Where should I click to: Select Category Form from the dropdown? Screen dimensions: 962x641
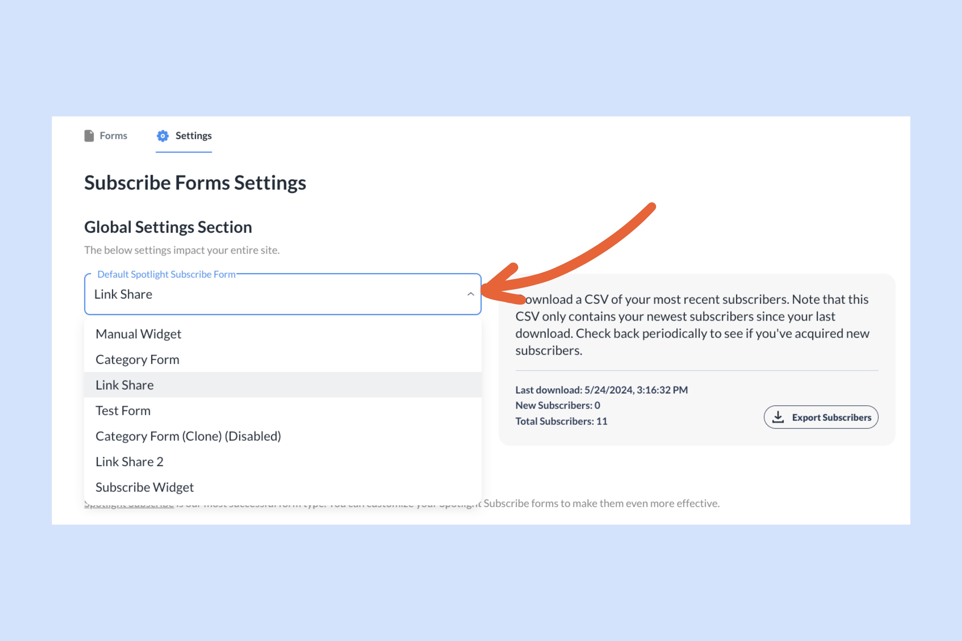coord(137,359)
